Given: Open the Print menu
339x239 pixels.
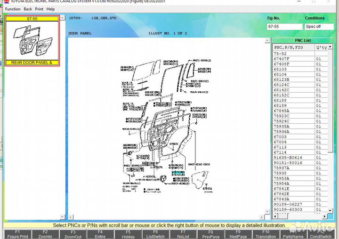Looking at the screenshot, I should point(39,9).
